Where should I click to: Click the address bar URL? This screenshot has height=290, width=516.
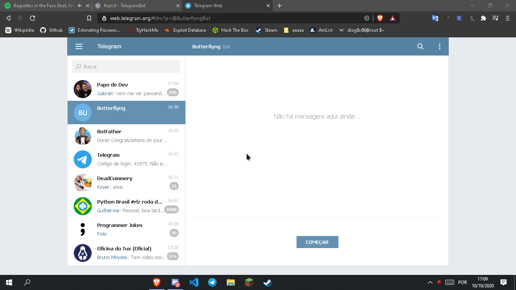(160, 18)
